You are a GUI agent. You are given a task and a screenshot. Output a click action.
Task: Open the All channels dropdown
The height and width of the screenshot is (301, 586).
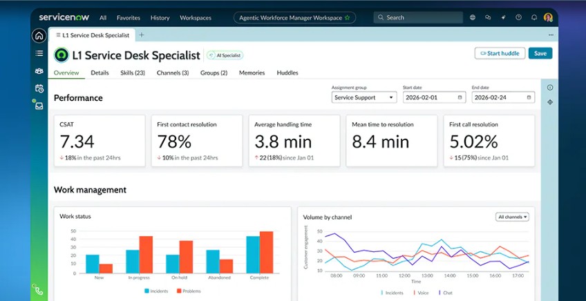[x=512, y=217]
